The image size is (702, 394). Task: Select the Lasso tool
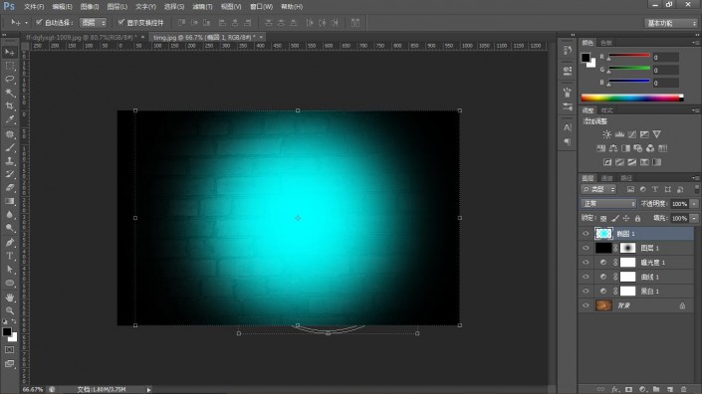(10, 80)
